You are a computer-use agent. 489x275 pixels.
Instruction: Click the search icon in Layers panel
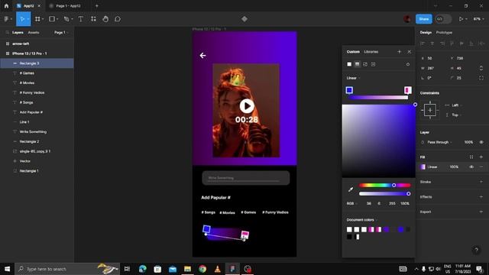[x=7, y=32]
